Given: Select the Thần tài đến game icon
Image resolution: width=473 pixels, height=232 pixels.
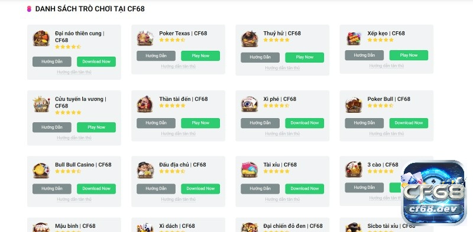Looking at the screenshot, I should 145,104.
